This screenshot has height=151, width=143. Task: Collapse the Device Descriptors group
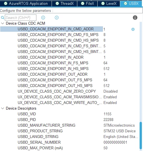pyautogui.click(x=3, y=108)
